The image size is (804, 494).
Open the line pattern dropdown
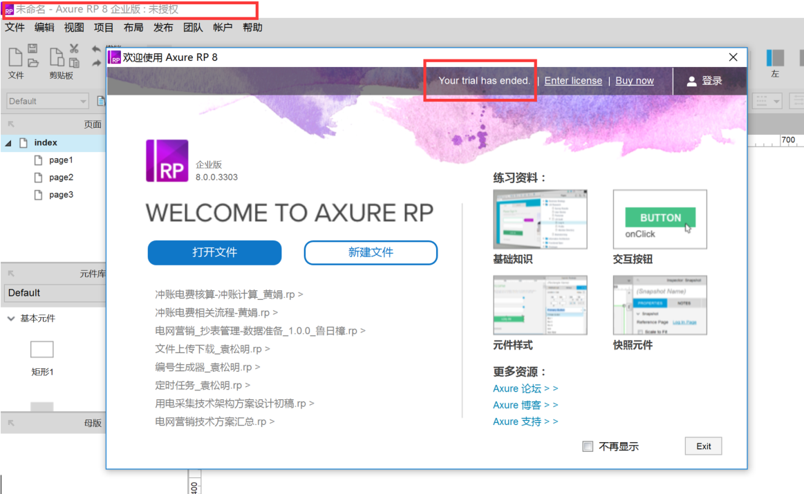(767, 101)
